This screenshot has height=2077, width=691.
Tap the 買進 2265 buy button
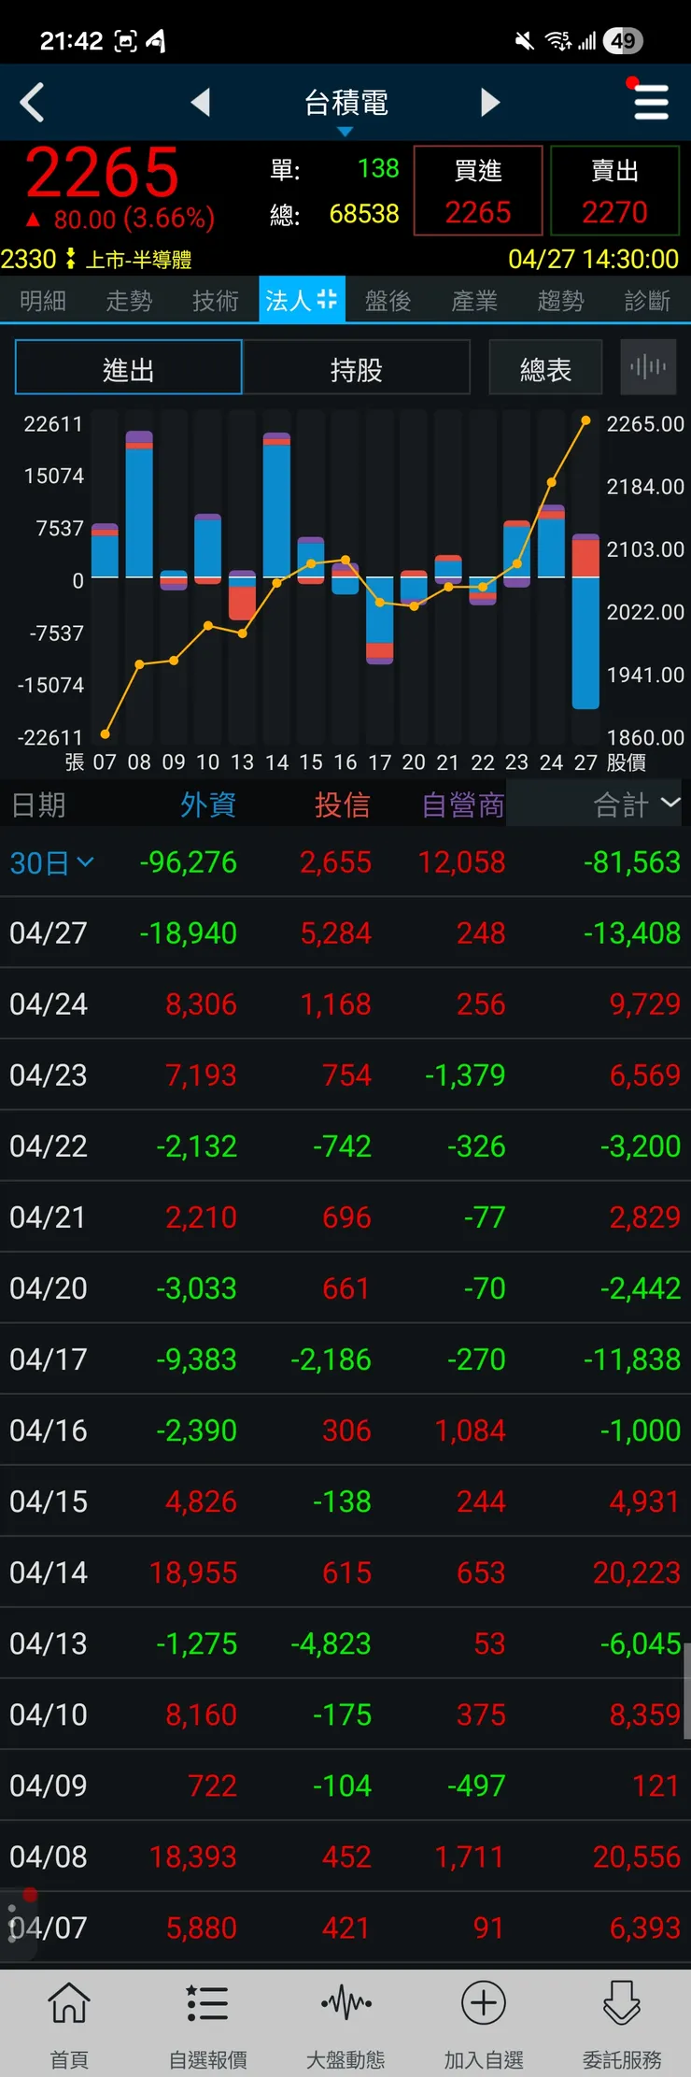[478, 191]
